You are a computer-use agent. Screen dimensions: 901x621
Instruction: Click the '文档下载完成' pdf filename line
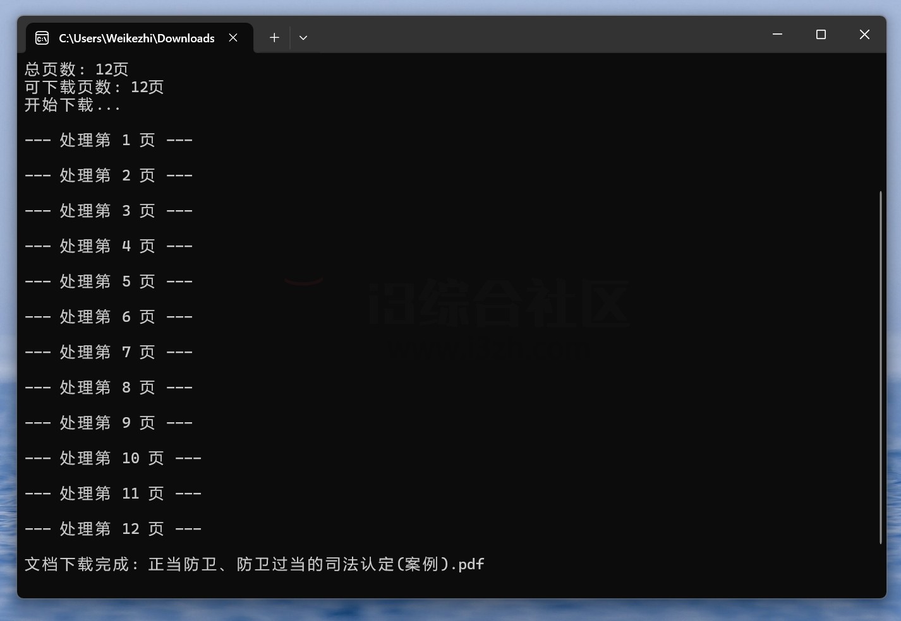(x=255, y=564)
